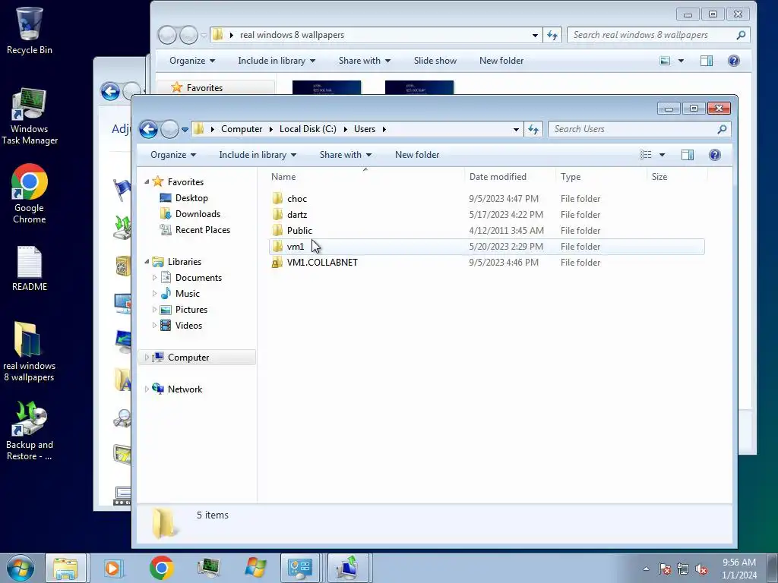Collapse the Libraries tree group

(147, 262)
